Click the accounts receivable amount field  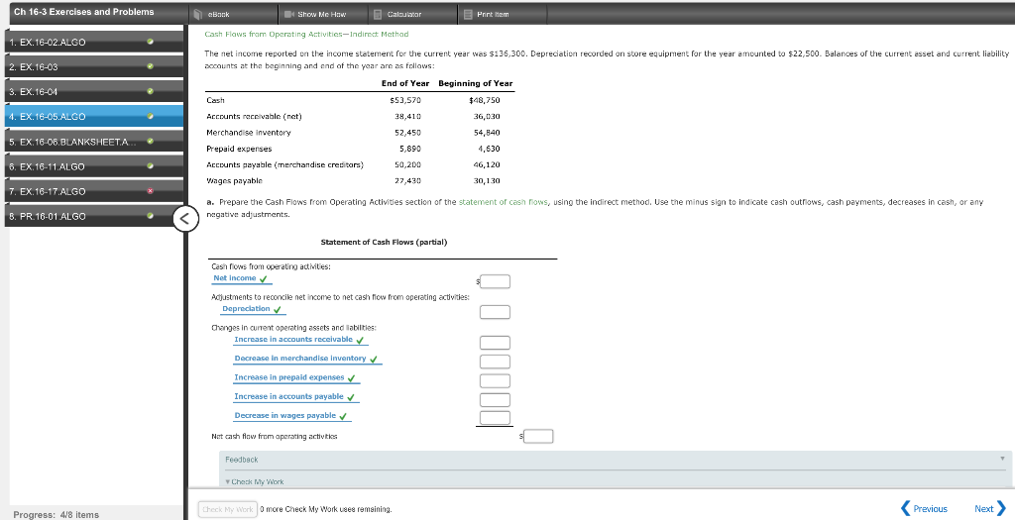(x=496, y=343)
